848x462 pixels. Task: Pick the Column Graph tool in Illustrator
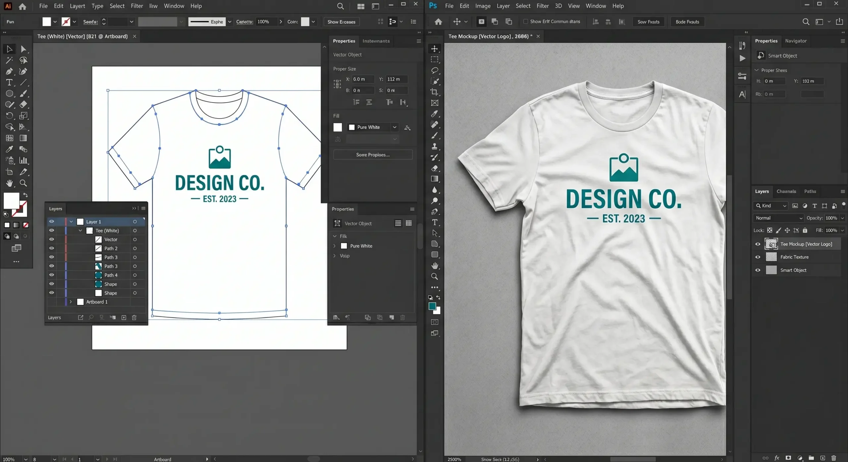pyautogui.click(x=23, y=161)
